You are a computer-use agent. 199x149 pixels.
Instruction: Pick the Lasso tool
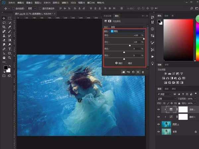[4, 23]
